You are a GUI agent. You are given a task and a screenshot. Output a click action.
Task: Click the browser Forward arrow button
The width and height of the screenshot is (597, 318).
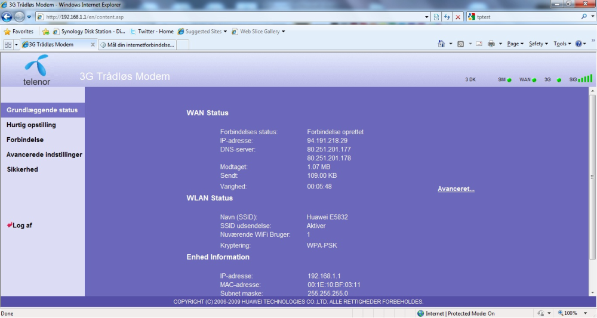click(x=19, y=17)
